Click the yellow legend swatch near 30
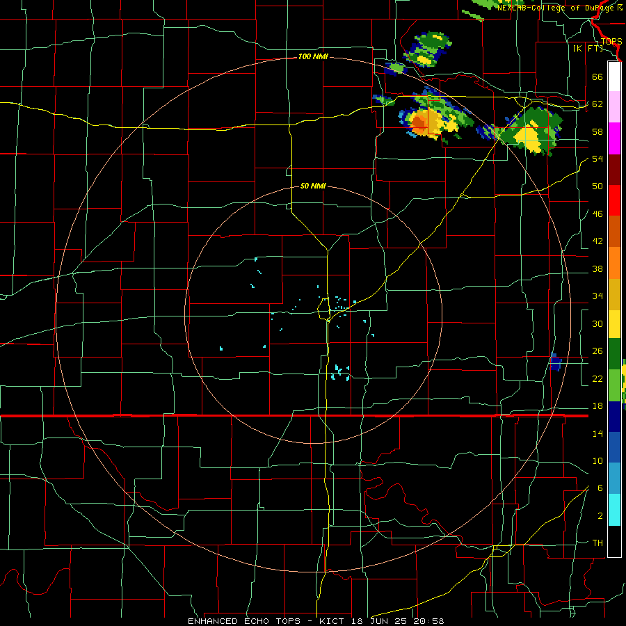 point(614,324)
